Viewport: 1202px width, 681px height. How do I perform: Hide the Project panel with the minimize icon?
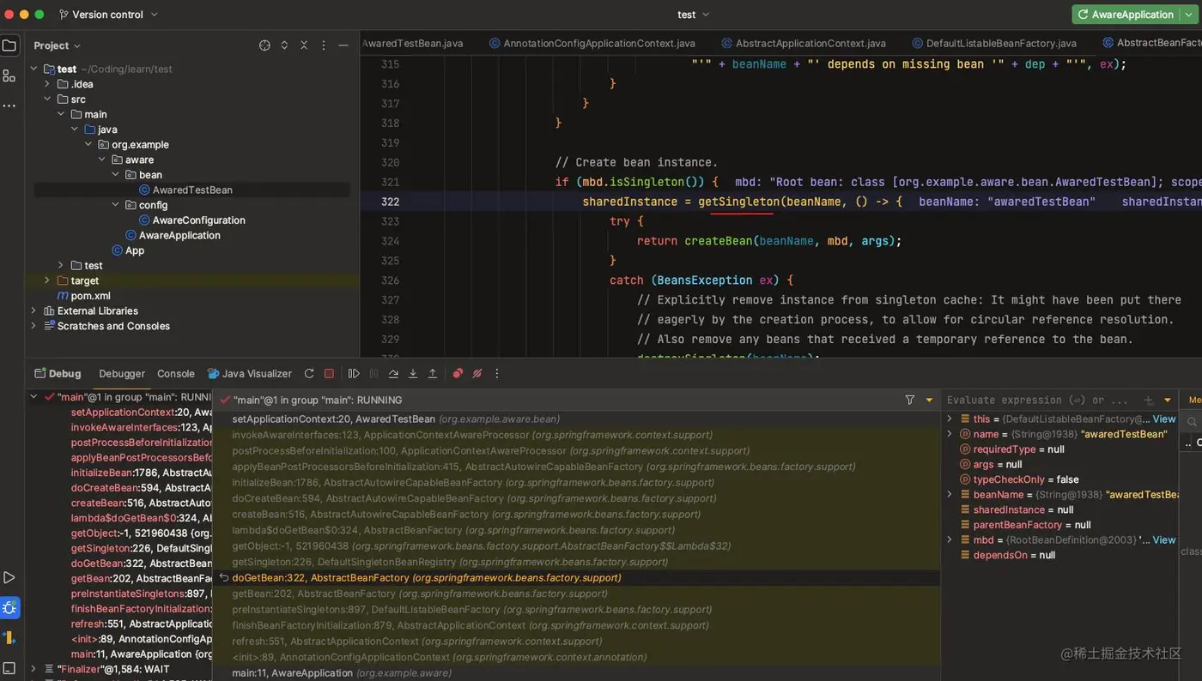tap(343, 45)
